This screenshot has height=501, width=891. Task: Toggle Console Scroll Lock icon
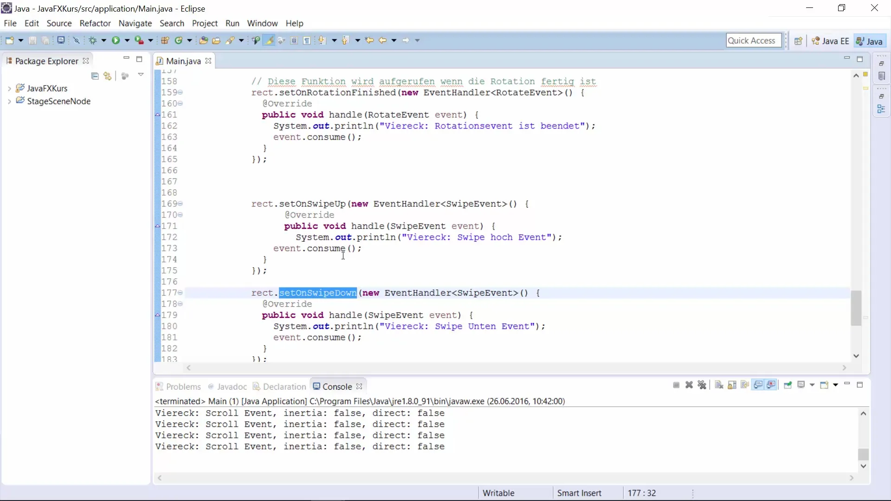pos(732,385)
